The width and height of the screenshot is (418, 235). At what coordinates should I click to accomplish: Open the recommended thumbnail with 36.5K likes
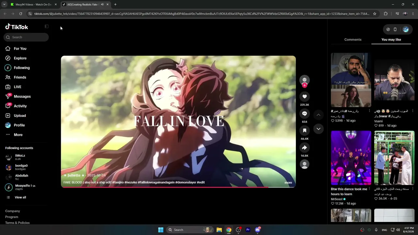click(x=394, y=158)
